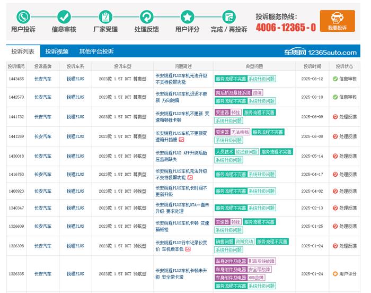This screenshot has height=293, width=371.
Task: Click date 2025-06-12 cell
Action: 312,79
